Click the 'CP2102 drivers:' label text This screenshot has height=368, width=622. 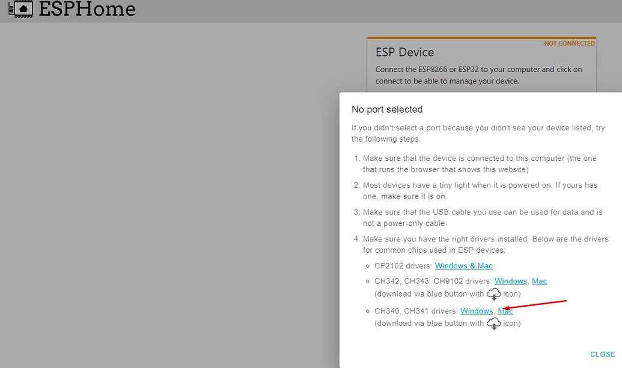coord(403,266)
